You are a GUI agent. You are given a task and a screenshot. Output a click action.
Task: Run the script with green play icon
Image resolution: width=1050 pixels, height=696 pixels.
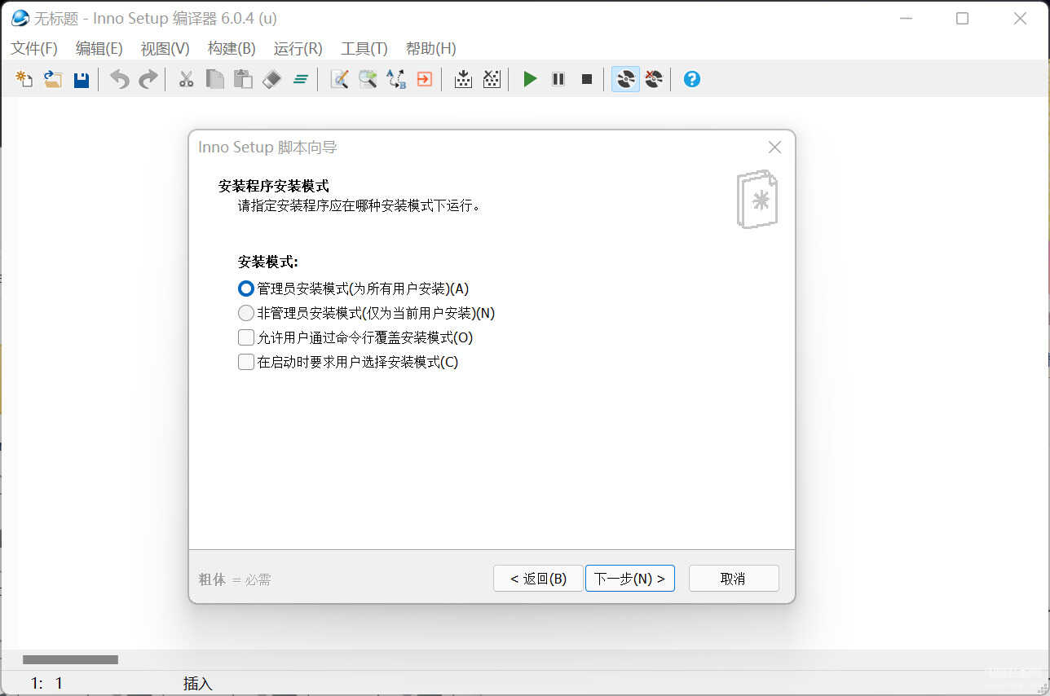point(530,79)
